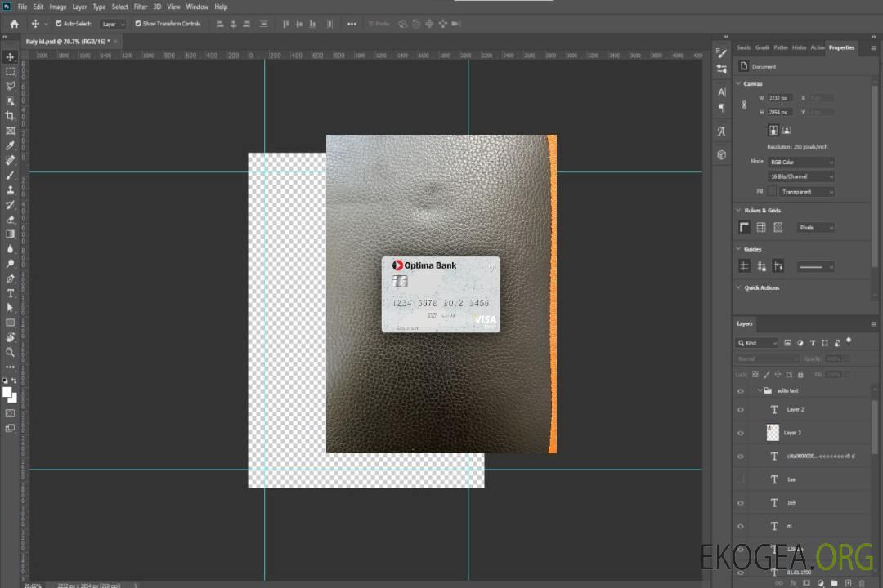Select the Zoom tool

[11, 352]
